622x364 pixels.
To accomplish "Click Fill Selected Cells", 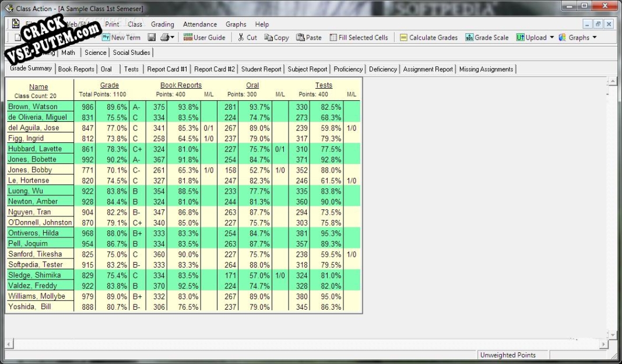I will coord(359,37).
